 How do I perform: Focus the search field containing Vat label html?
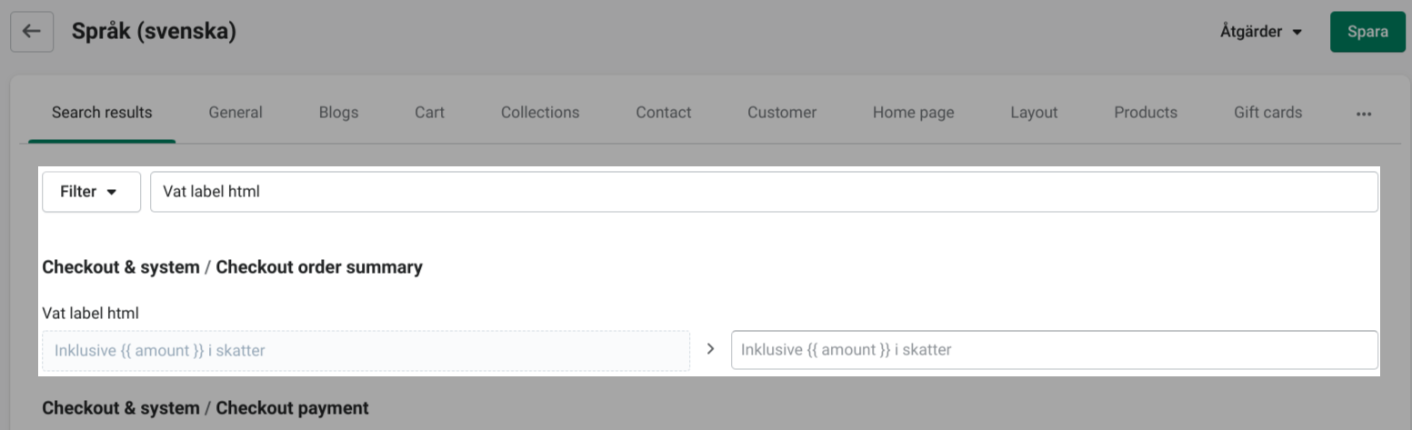(764, 192)
